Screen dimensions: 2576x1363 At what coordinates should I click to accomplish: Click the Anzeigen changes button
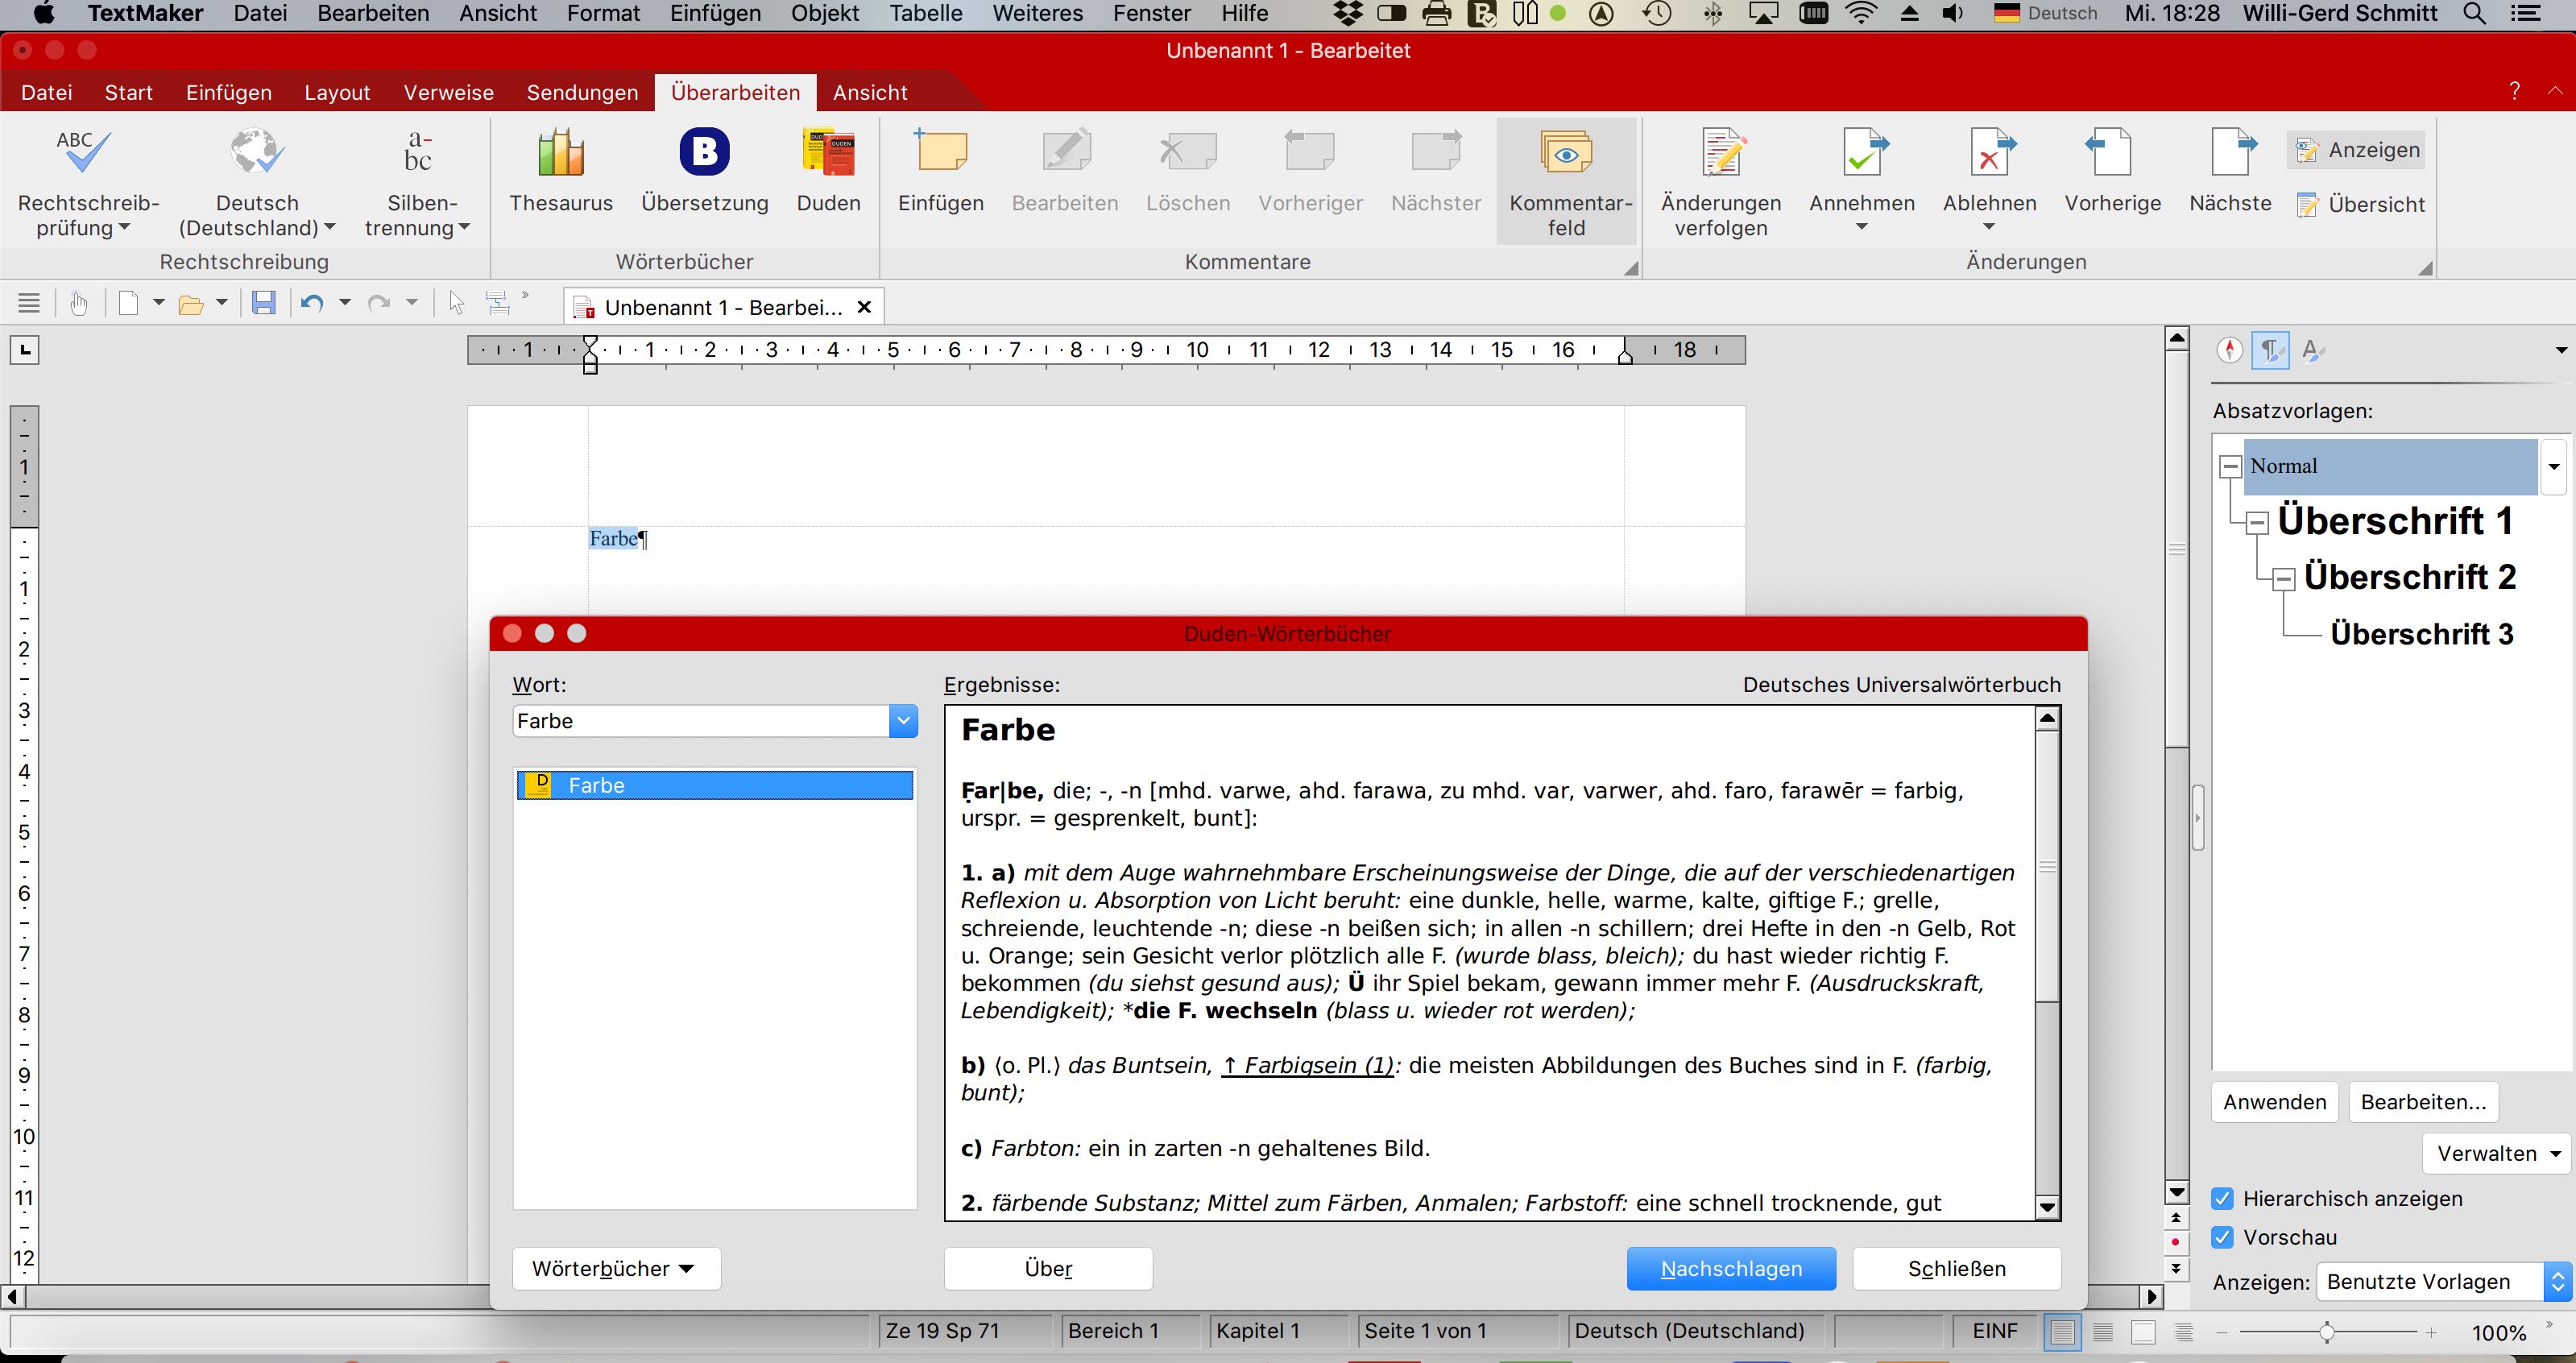click(x=2357, y=150)
